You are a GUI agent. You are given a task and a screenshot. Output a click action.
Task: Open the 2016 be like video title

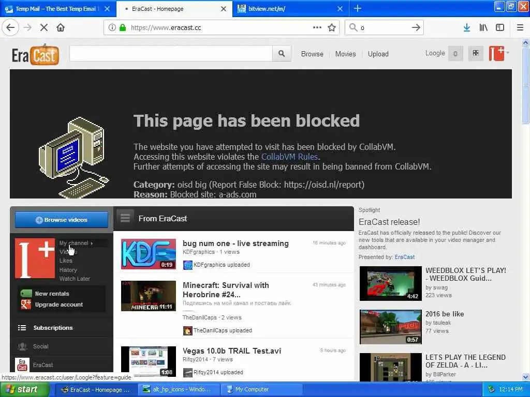445,314
